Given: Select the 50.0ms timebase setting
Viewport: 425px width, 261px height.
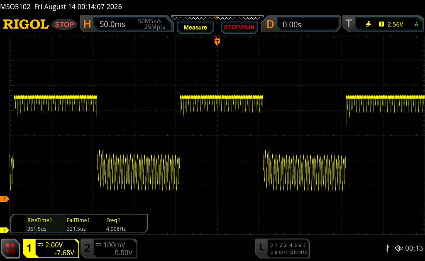Looking at the screenshot, I should pos(112,24).
